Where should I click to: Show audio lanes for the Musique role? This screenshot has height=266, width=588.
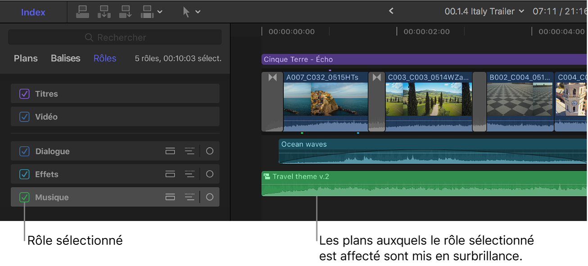pyautogui.click(x=170, y=197)
